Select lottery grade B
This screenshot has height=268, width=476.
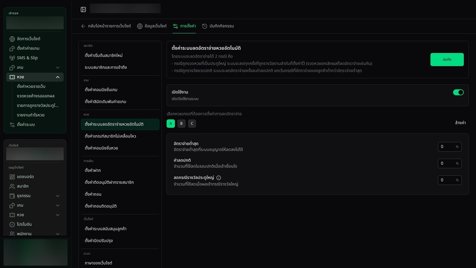[181, 124]
